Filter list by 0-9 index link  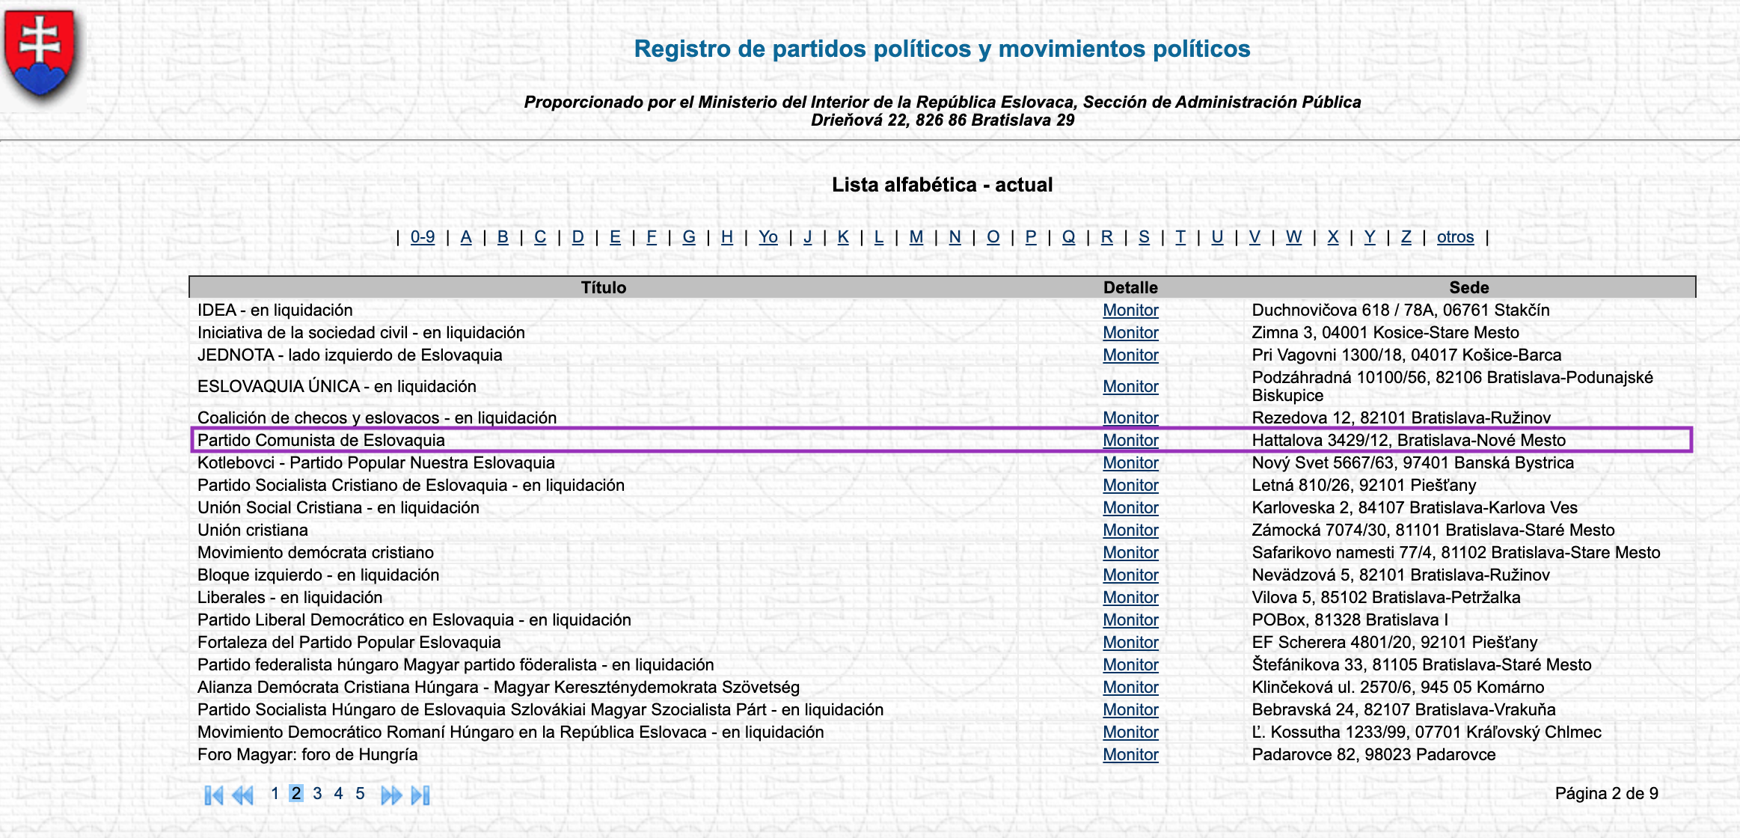423,237
